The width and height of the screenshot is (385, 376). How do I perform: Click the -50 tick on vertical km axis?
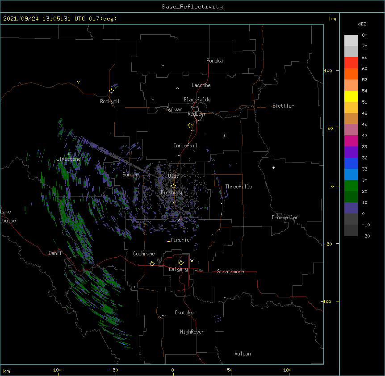[x=328, y=244]
